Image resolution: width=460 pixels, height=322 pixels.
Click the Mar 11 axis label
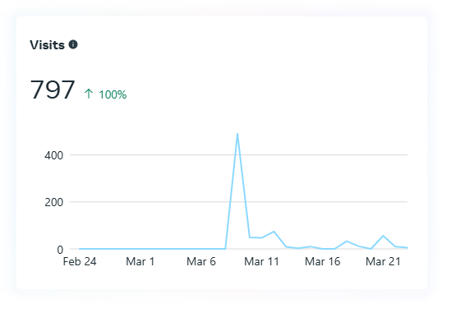[262, 261]
